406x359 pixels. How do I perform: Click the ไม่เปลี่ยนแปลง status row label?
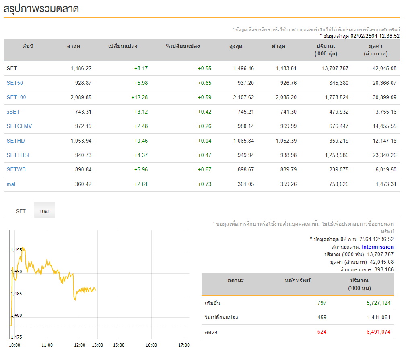(221, 317)
